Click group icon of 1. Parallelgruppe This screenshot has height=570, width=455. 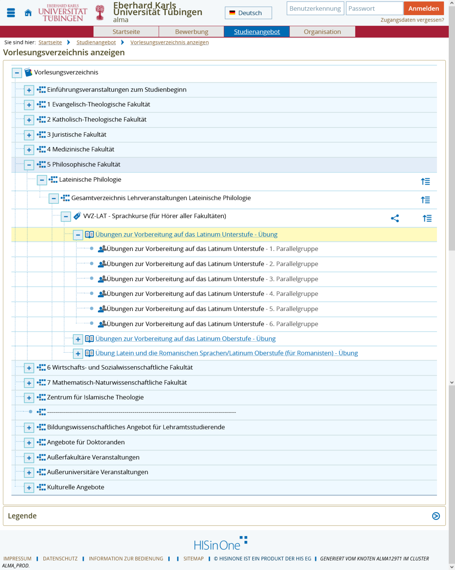[x=102, y=249]
